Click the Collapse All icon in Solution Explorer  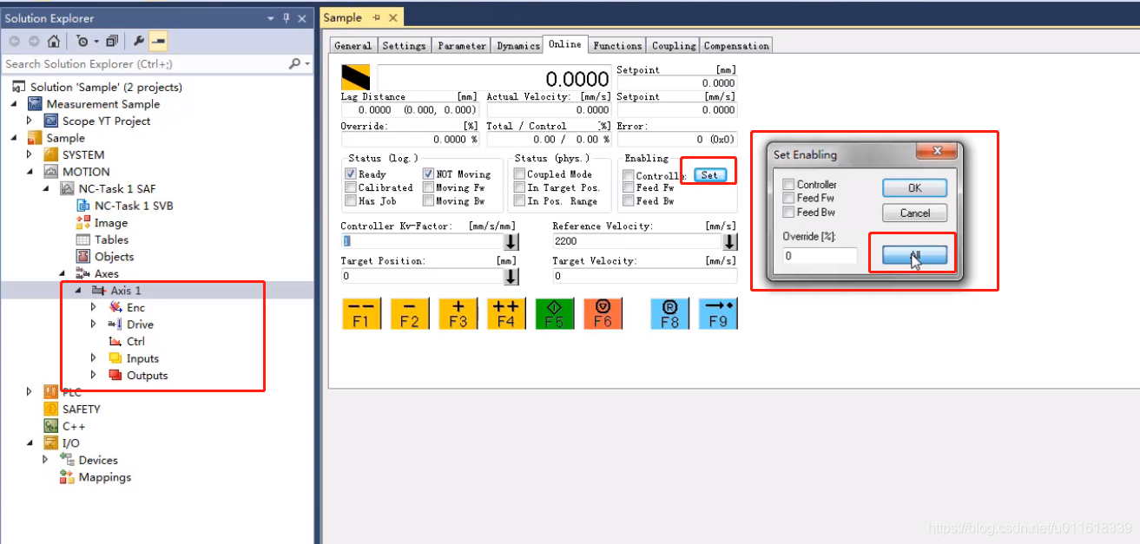(111, 41)
